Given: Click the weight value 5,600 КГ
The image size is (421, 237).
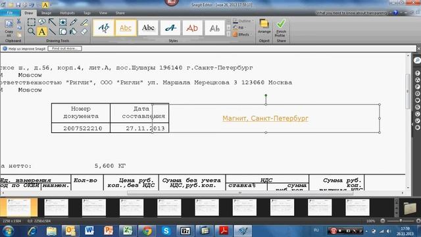Looking at the screenshot, I should point(110,166).
